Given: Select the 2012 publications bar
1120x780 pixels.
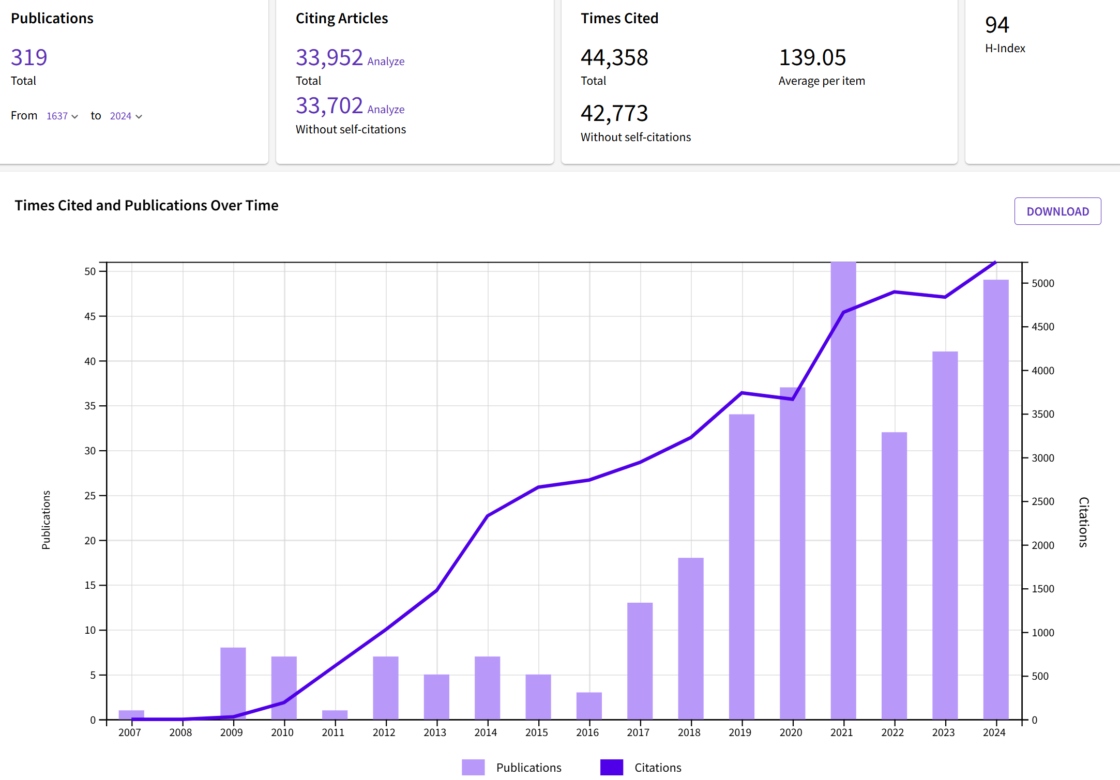Looking at the screenshot, I should (386, 688).
